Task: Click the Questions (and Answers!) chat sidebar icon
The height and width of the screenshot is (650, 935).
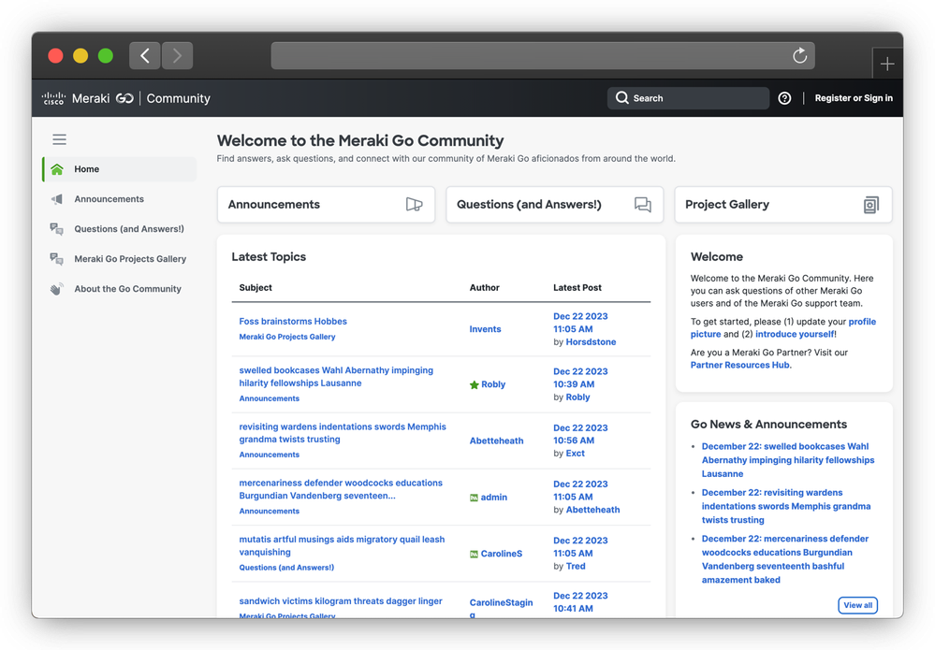Action: tap(57, 229)
